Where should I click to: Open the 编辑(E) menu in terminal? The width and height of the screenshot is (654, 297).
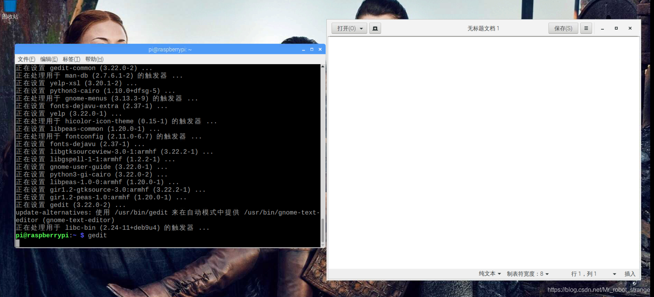[49, 59]
